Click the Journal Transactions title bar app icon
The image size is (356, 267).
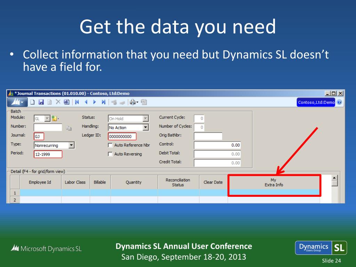tap(11, 93)
